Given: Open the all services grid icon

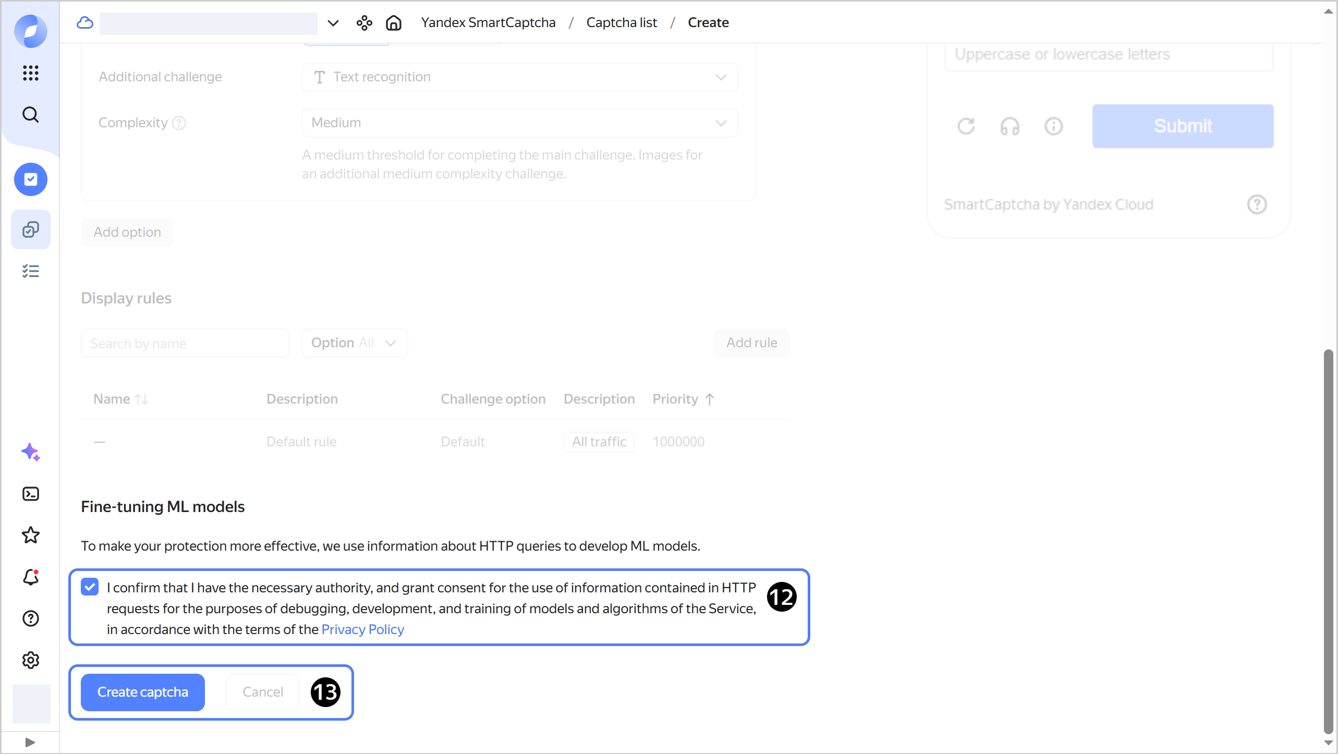Looking at the screenshot, I should (x=31, y=73).
